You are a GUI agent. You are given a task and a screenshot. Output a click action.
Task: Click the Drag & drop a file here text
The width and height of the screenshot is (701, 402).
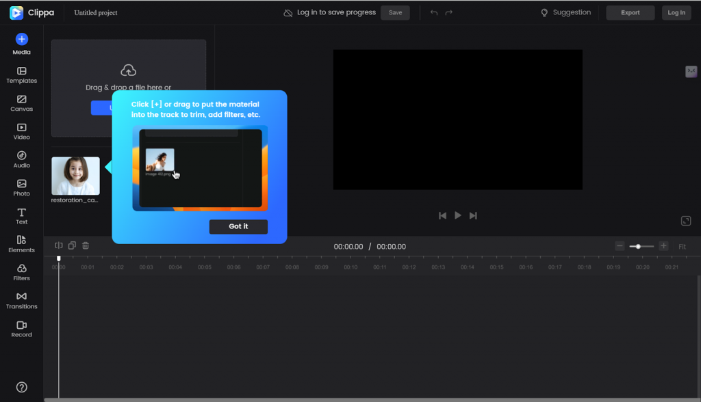[128, 88]
